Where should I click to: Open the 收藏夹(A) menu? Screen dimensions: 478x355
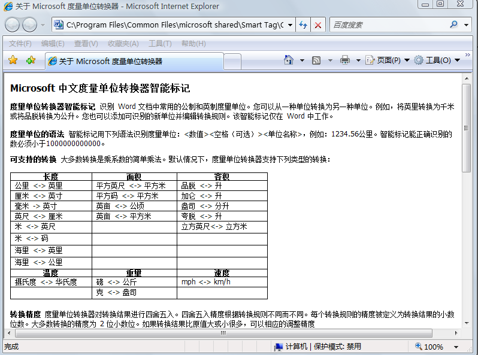click(x=123, y=44)
